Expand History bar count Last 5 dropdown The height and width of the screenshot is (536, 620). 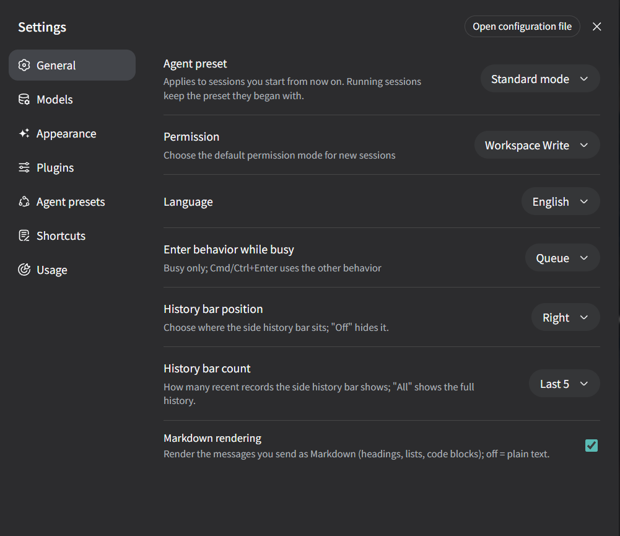(564, 384)
